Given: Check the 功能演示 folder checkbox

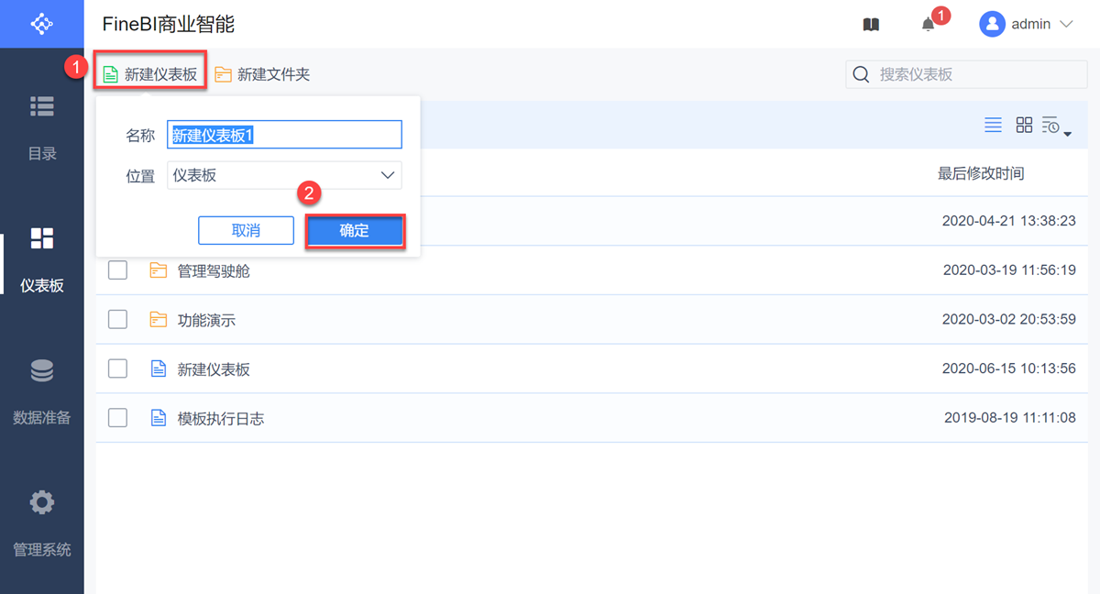Looking at the screenshot, I should pyautogui.click(x=117, y=320).
